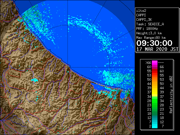Select the date "17 MAR 2020 JST"

pos(157,49)
